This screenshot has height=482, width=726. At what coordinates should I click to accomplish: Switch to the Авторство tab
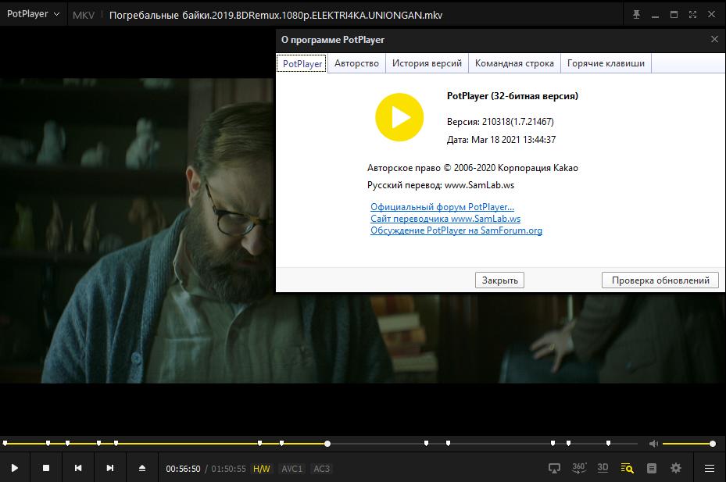point(356,63)
